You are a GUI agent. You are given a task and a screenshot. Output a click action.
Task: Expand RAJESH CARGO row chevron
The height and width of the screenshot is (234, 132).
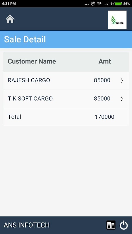pos(122,81)
